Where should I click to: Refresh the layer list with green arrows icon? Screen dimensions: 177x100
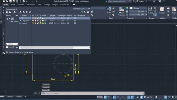(82, 12)
